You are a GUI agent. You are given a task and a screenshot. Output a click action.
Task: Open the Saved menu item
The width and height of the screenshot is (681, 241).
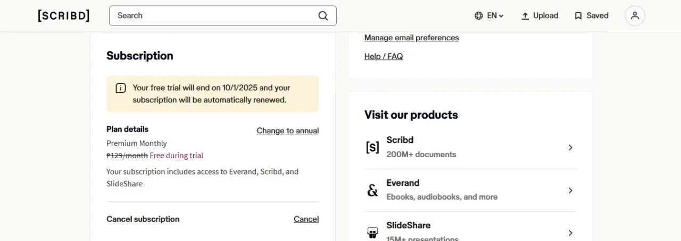[x=591, y=16]
